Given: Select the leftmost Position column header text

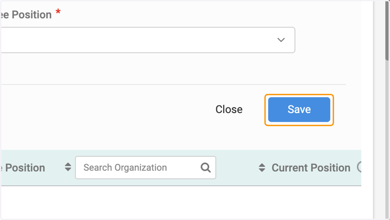Looking at the screenshot, I should (23, 168).
